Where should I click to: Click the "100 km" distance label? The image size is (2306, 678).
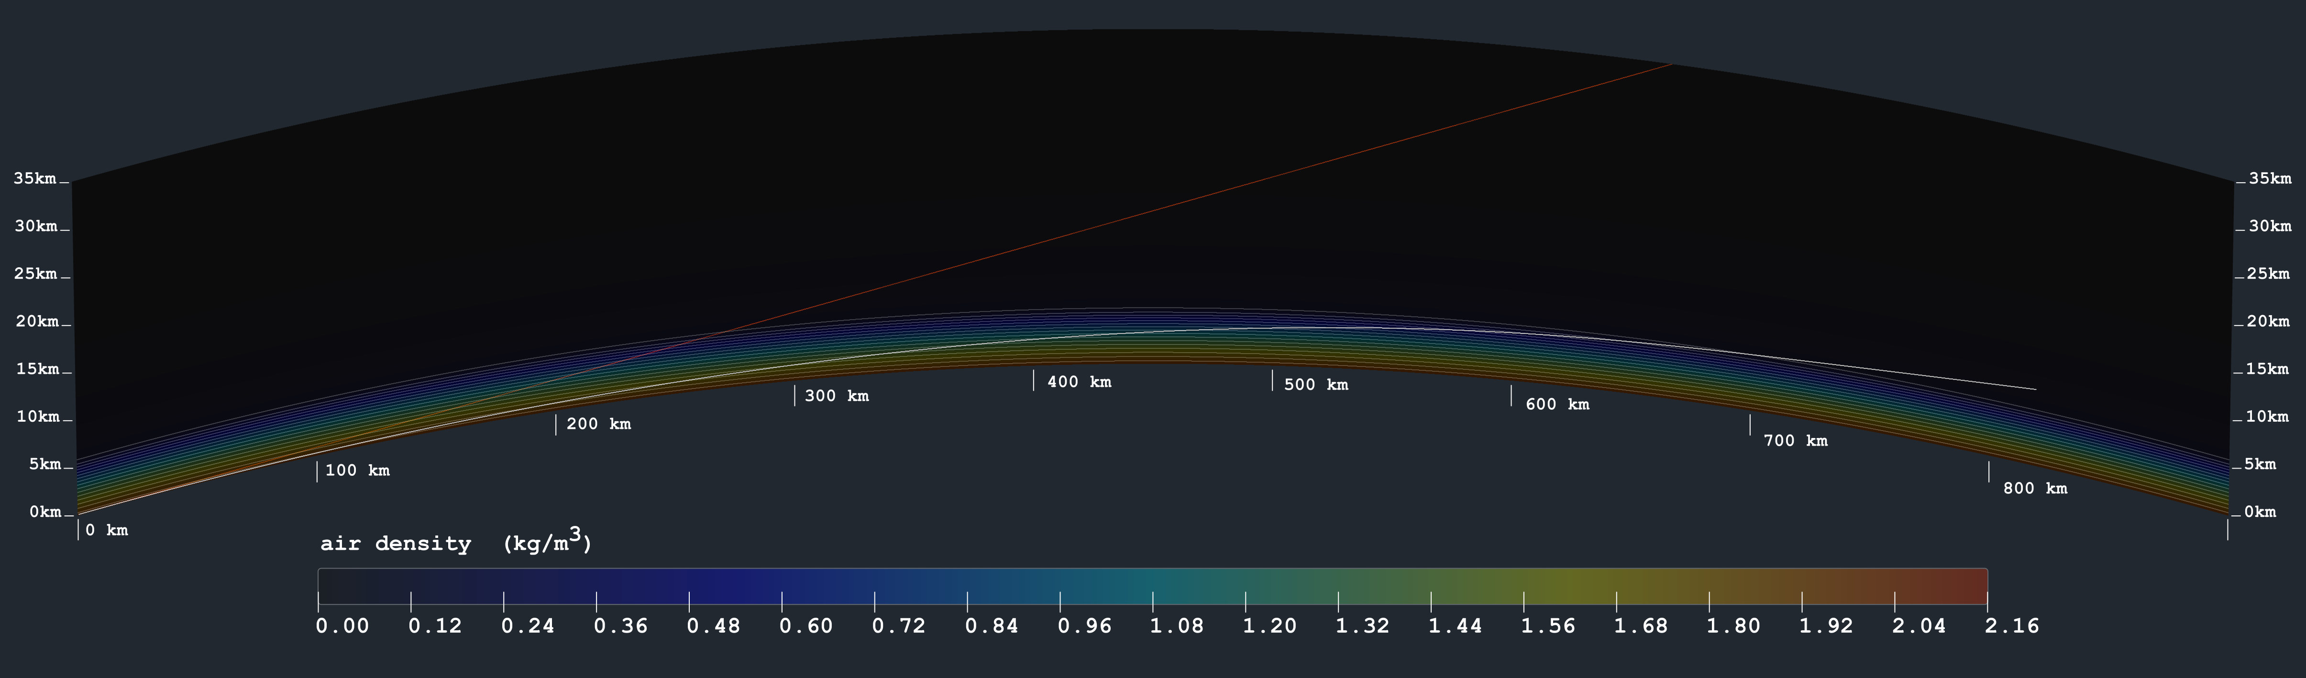coord(357,470)
